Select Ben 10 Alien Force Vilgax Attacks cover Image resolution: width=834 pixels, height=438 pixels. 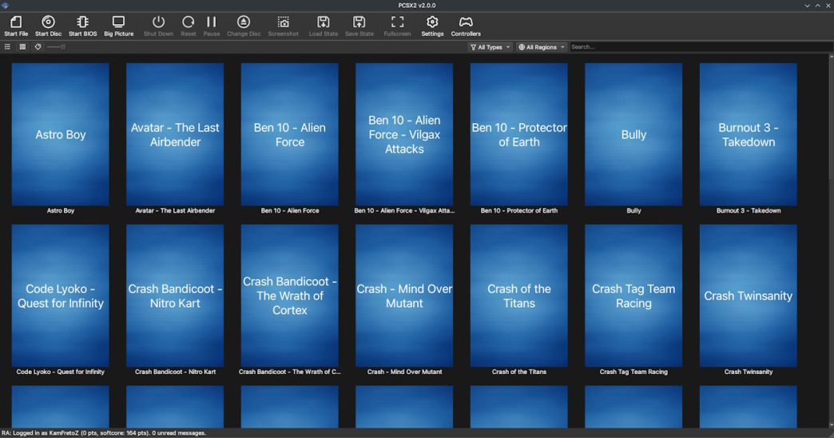404,134
